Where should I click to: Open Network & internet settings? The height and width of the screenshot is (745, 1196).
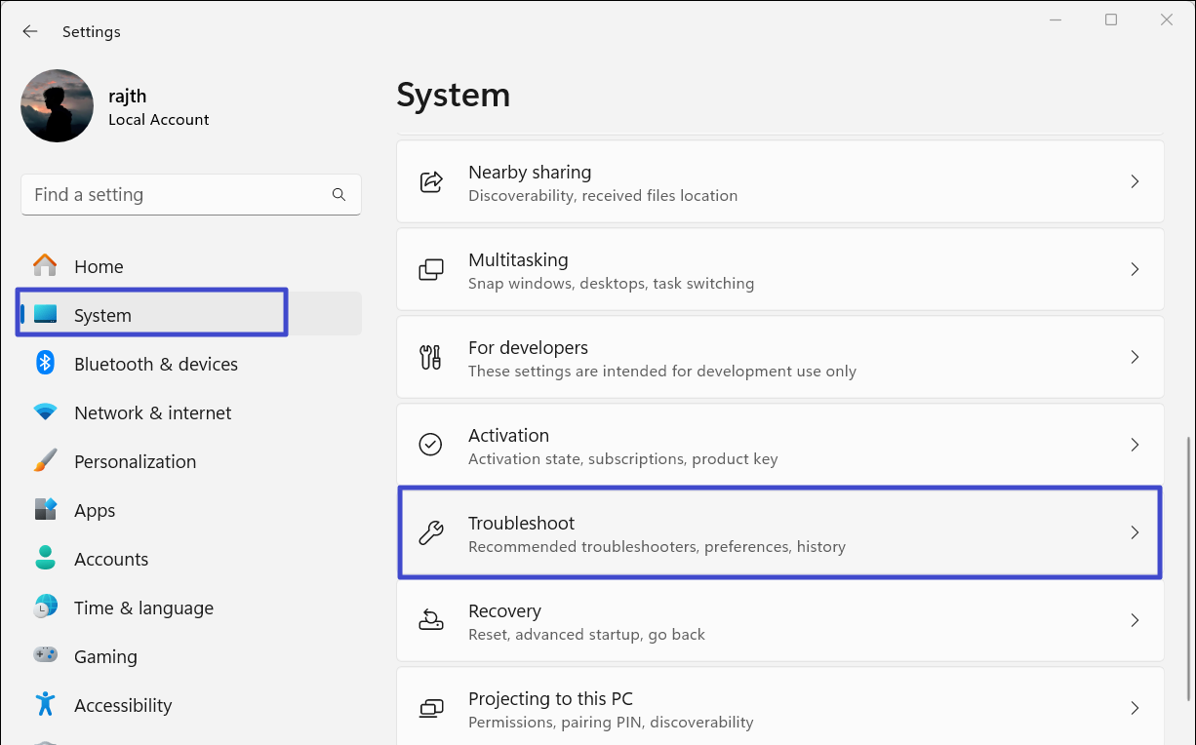pos(152,412)
